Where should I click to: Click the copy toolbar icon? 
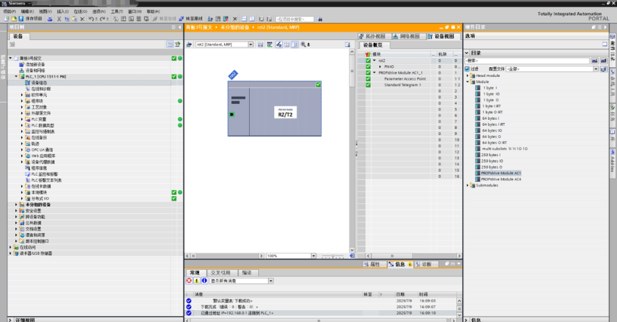(67, 18)
